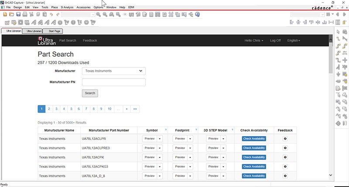The height and width of the screenshot is (187, 349).
Task: Click Symbol Preview button for UA78L12ACLPRE3
Action: 150,148
